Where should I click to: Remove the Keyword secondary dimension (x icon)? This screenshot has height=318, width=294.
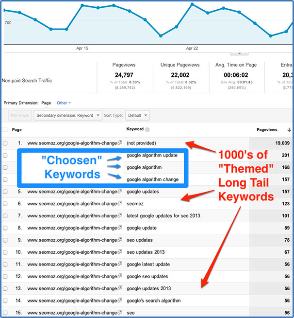coord(147,129)
